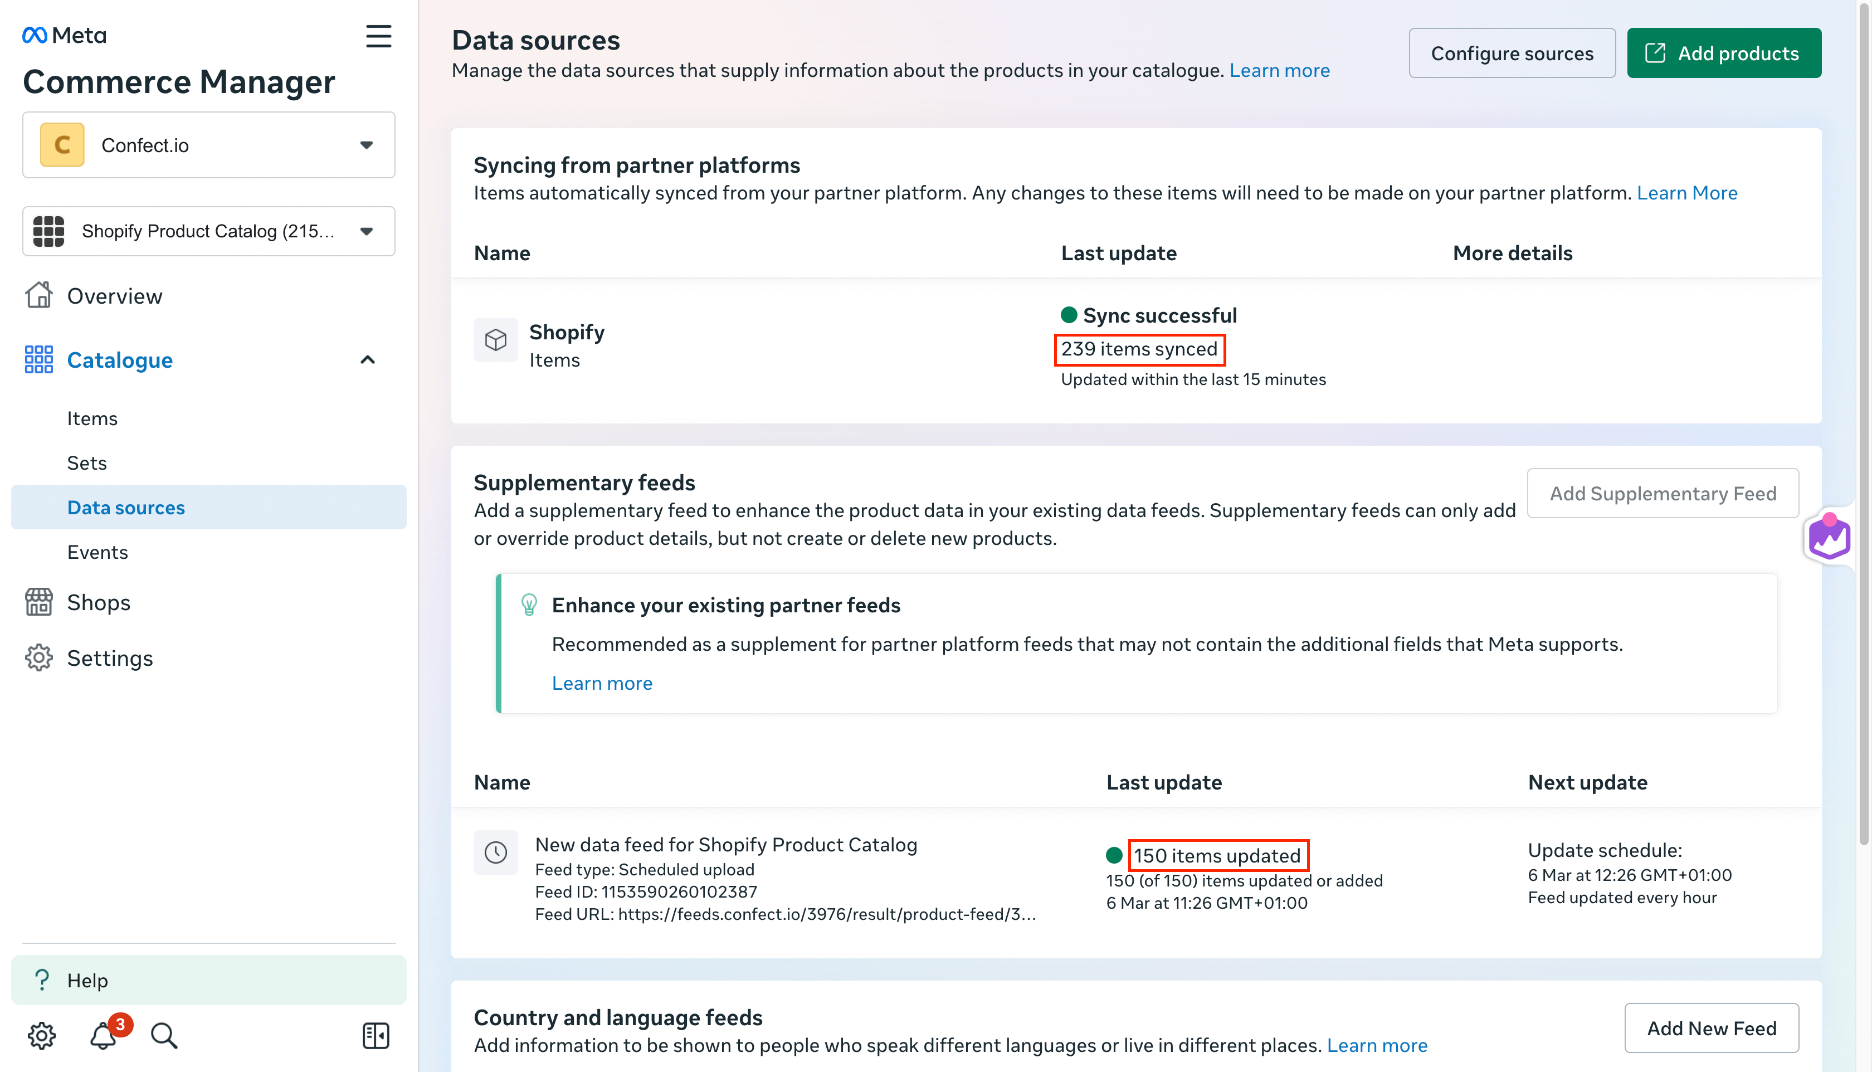Click the Catalogue grid icon
This screenshot has height=1072, width=1872.
pos(38,359)
